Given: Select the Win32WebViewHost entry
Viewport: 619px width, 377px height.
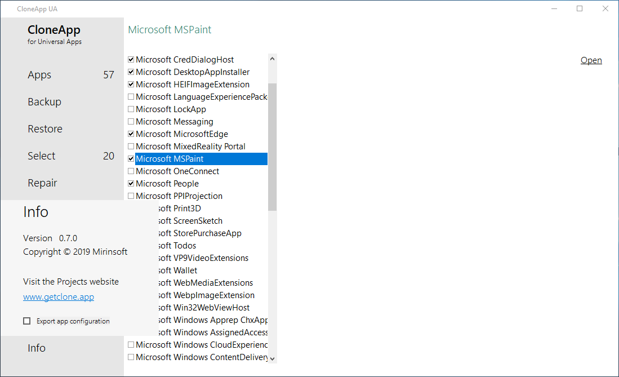Looking at the screenshot, I should tap(213, 308).
